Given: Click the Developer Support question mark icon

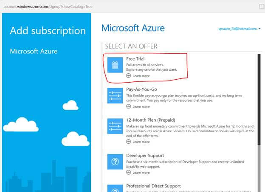Looking at the screenshot, I should 115,161.
